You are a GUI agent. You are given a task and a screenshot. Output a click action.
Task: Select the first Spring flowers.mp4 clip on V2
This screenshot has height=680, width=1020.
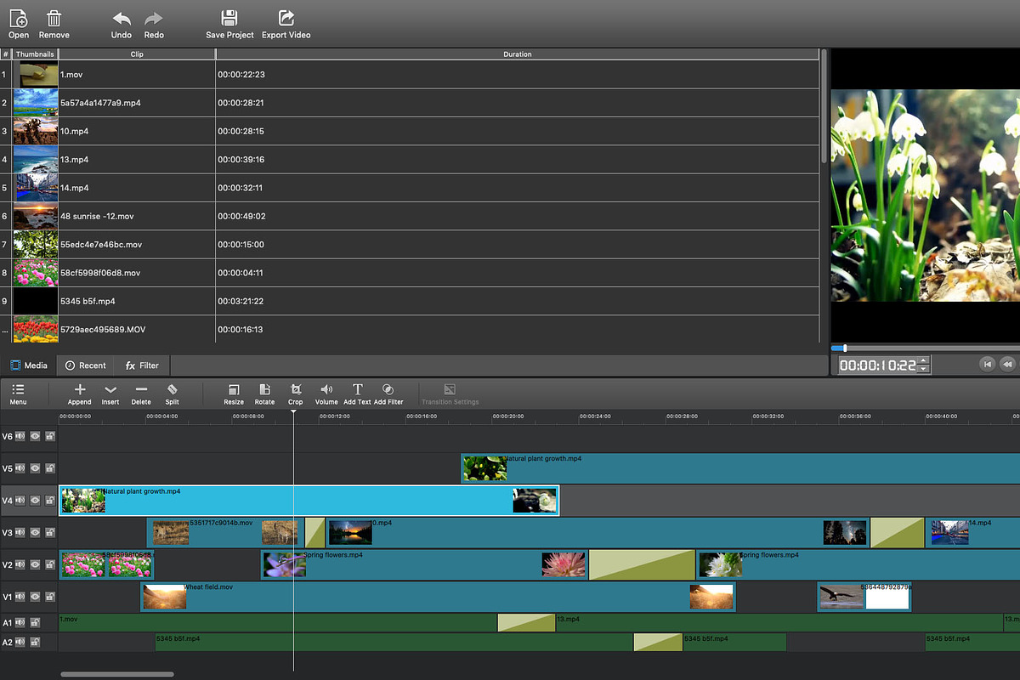424,564
